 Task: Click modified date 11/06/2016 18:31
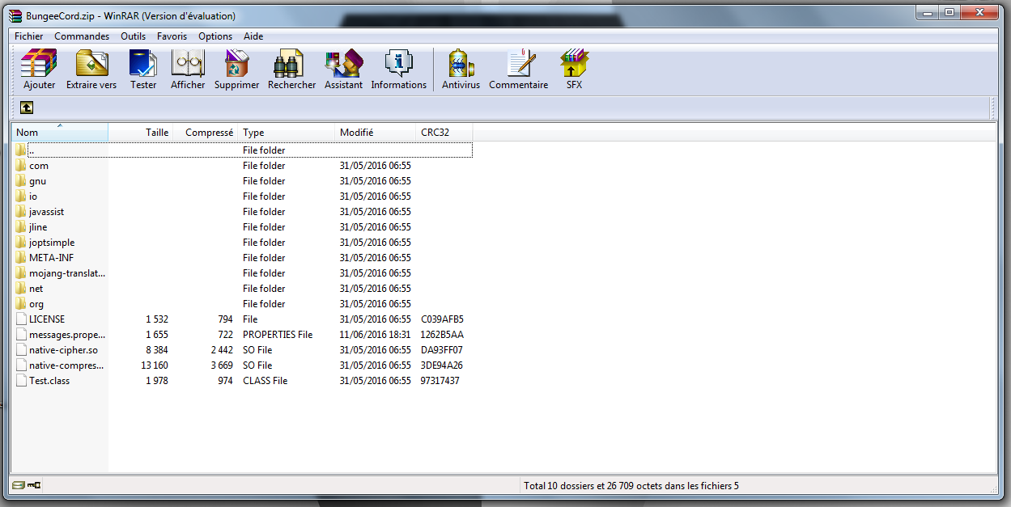click(376, 334)
